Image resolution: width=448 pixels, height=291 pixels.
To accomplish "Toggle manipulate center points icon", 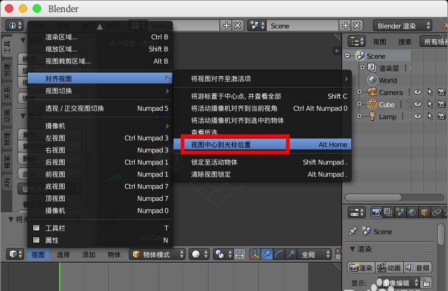I will (x=239, y=254).
